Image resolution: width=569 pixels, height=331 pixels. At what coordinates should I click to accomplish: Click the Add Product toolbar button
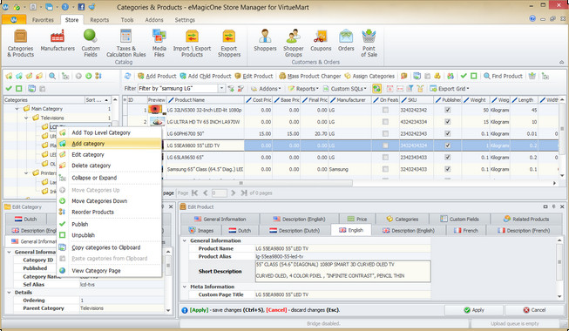(x=157, y=76)
